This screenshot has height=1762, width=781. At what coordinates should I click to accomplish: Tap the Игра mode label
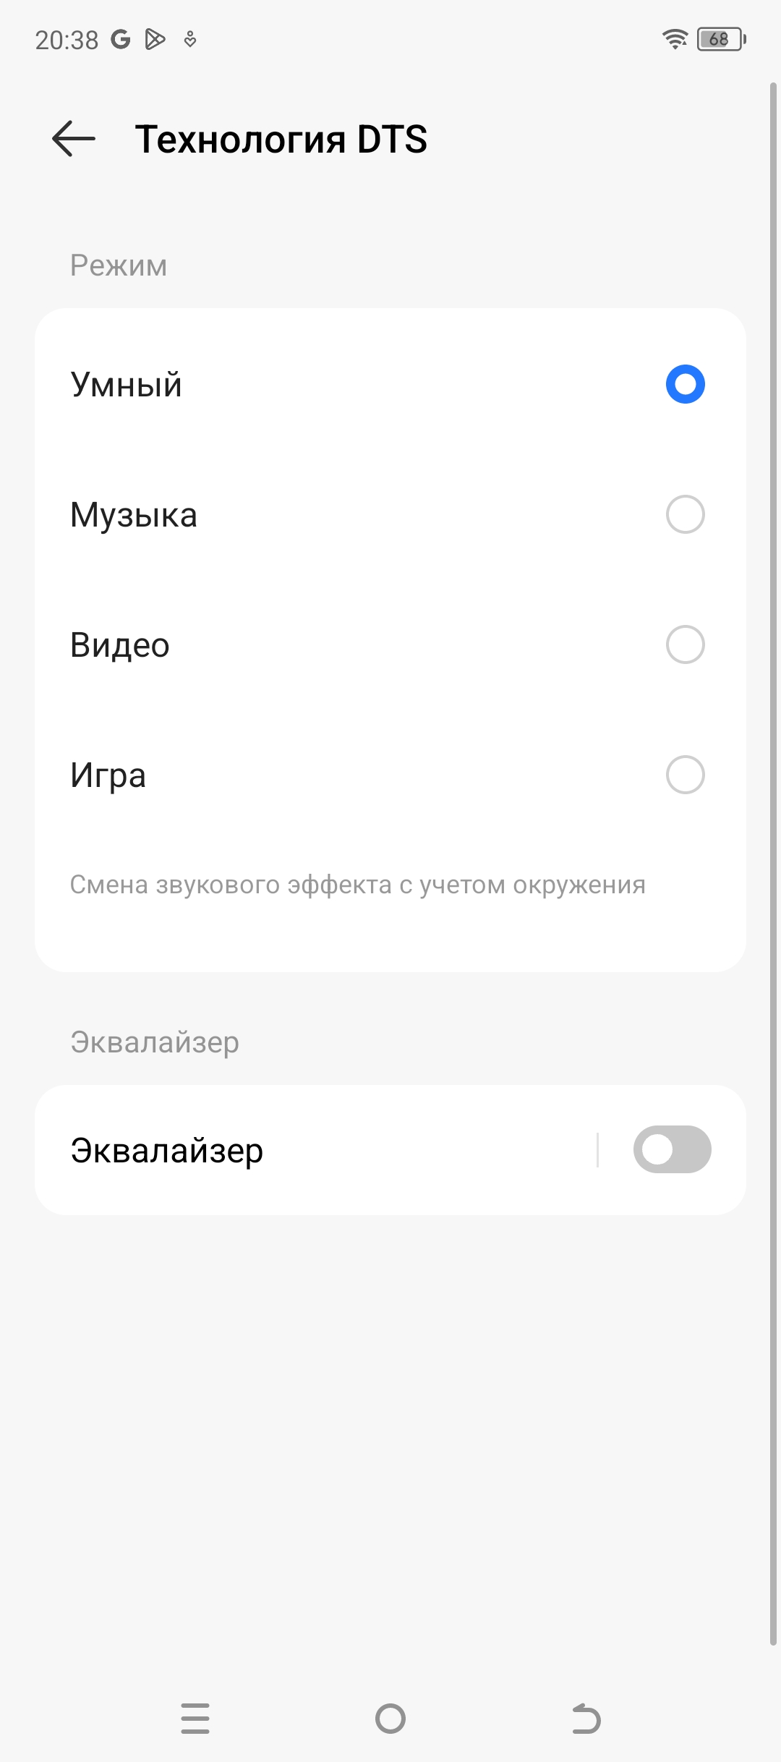(108, 775)
